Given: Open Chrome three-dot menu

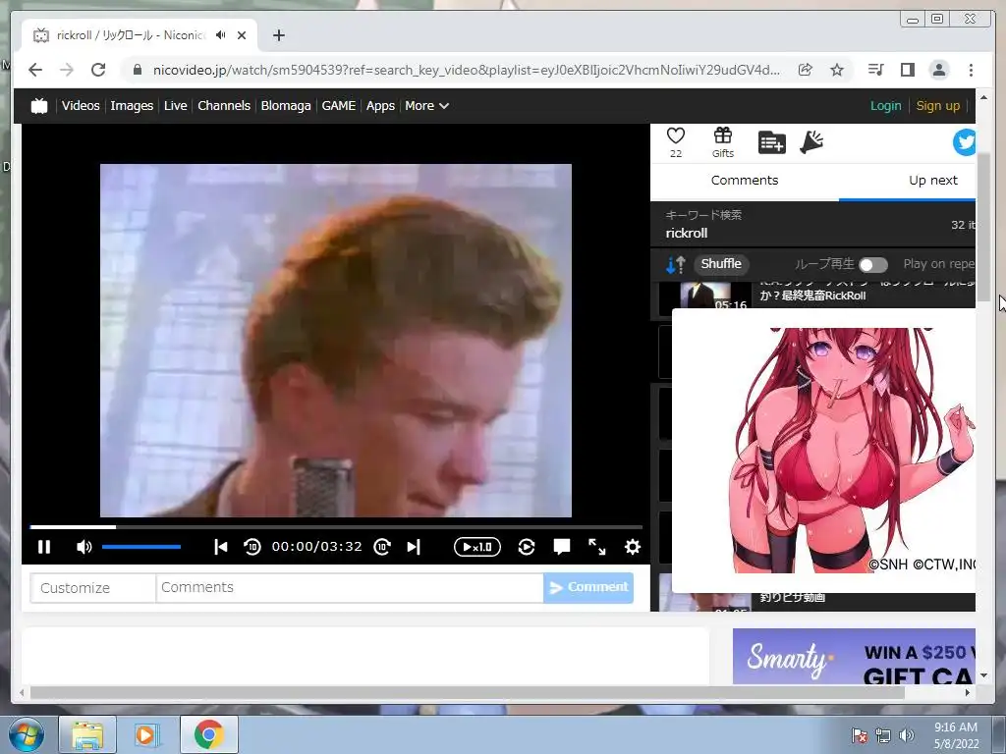Looking at the screenshot, I should pyautogui.click(x=971, y=70).
